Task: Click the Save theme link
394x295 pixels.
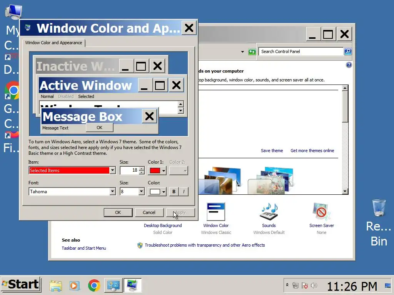Action: pos(272,151)
